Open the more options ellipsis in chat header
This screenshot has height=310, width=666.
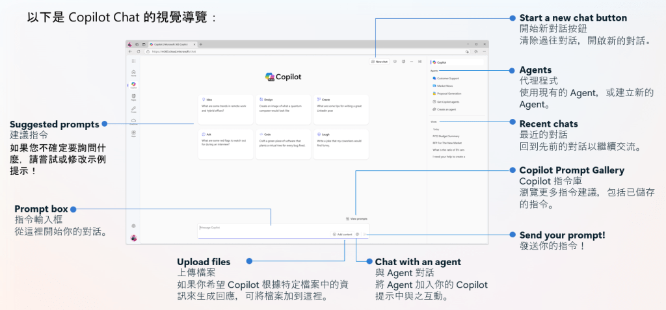[412, 62]
